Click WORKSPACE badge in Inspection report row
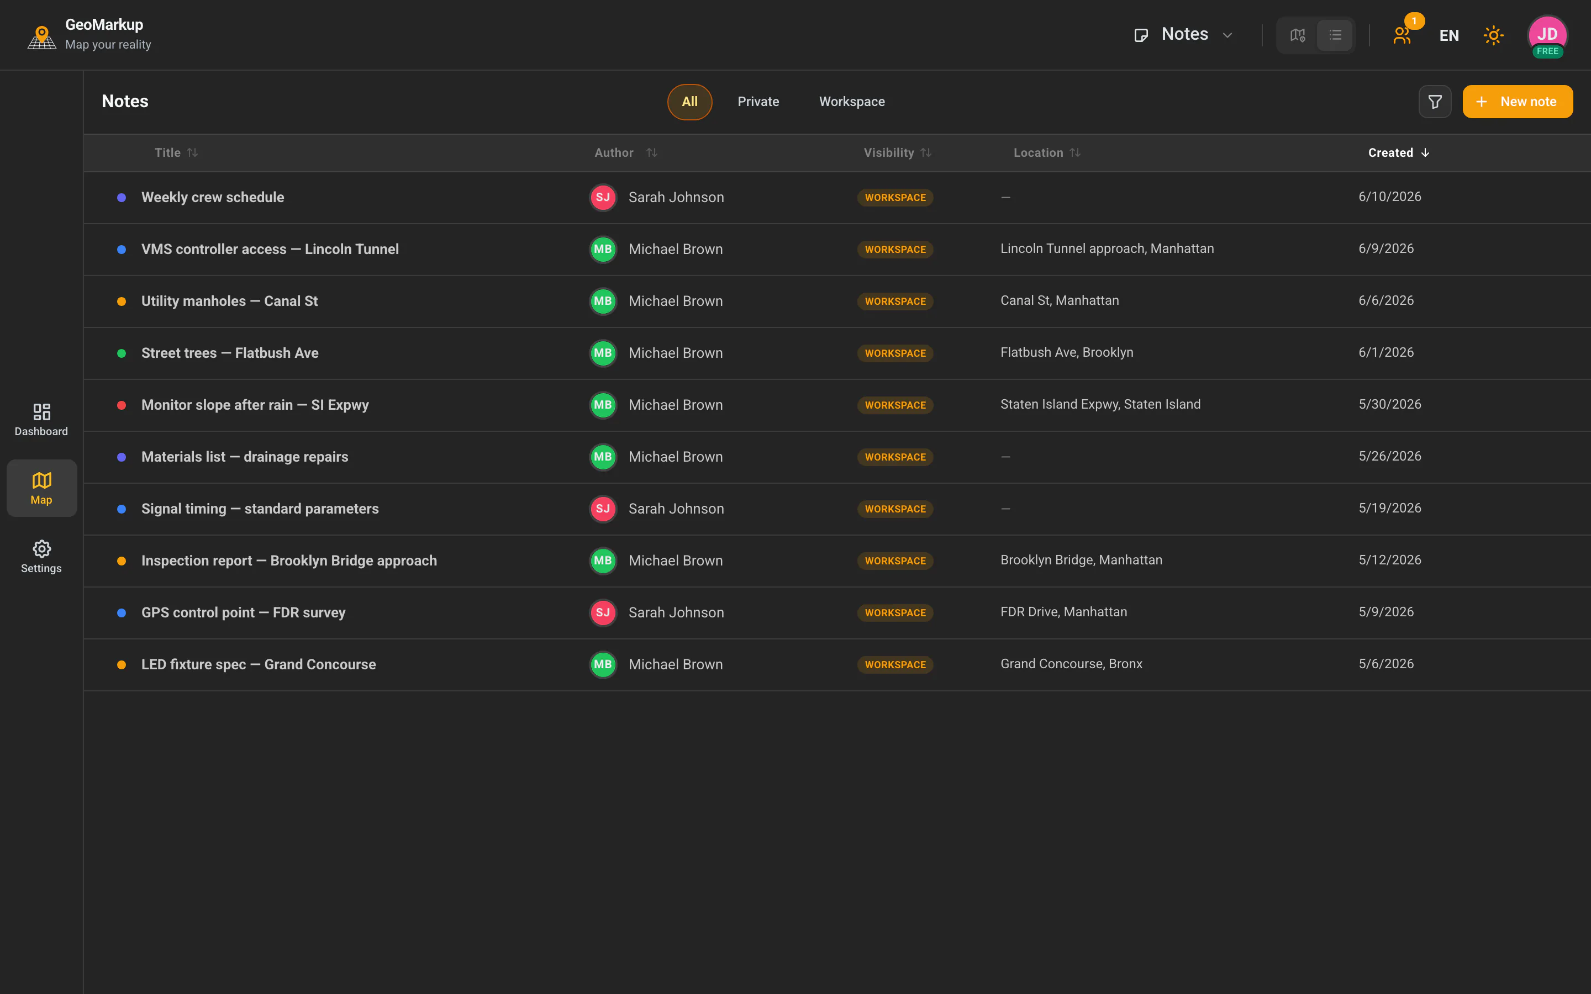This screenshot has width=1591, height=994. [x=895, y=561]
